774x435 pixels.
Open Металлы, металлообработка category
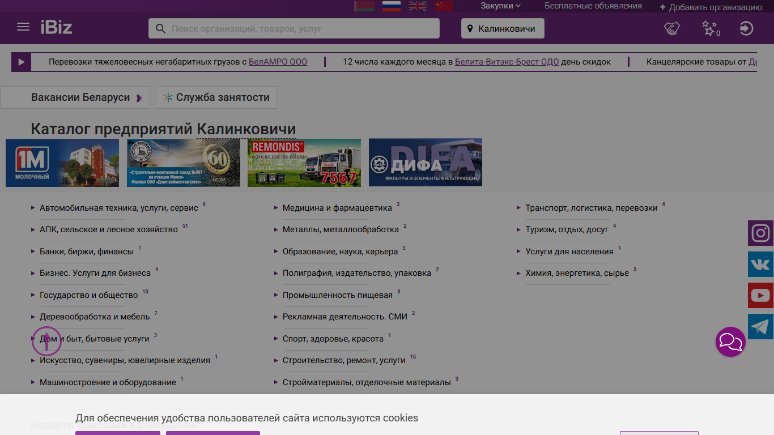click(x=341, y=229)
